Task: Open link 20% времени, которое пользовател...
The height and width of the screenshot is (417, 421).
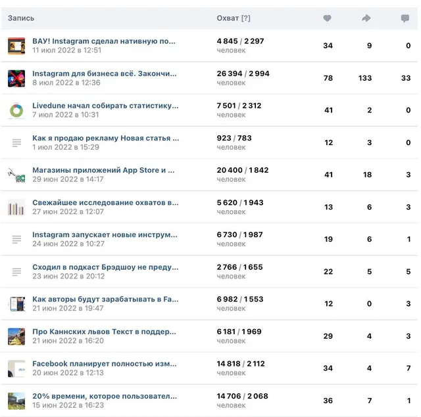Action: tap(105, 397)
